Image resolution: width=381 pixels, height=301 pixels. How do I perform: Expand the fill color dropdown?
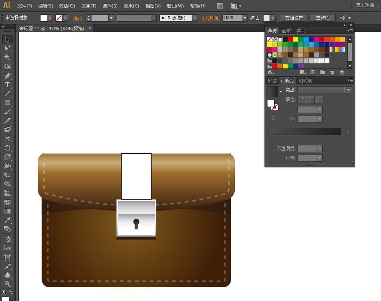pyautogui.click(x=50, y=18)
